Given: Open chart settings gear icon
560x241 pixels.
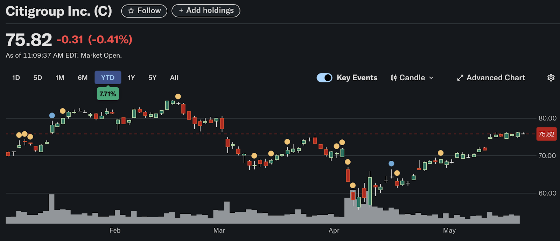Looking at the screenshot, I should (x=551, y=78).
